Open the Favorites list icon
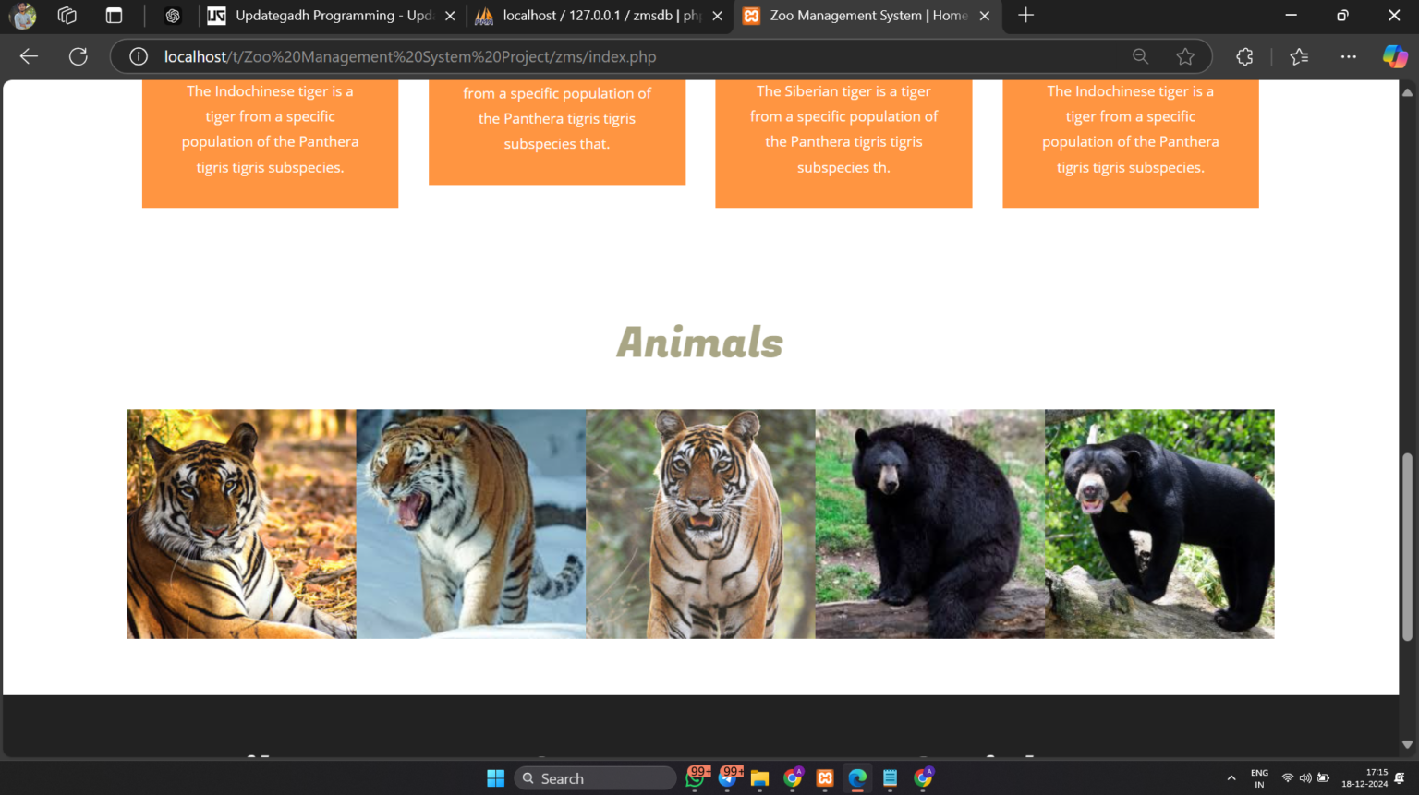Screen dimensions: 1419x795 click(x=1298, y=56)
